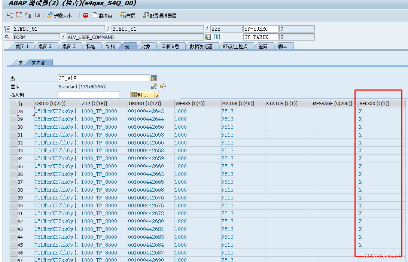Open the 布局 layout tool

(x=128, y=15)
